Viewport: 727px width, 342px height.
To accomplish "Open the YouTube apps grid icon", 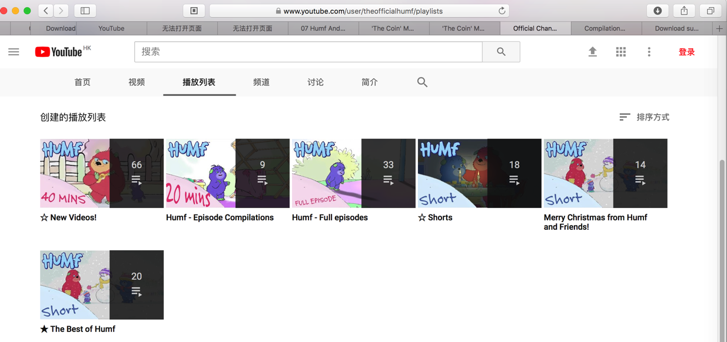I will (621, 52).
